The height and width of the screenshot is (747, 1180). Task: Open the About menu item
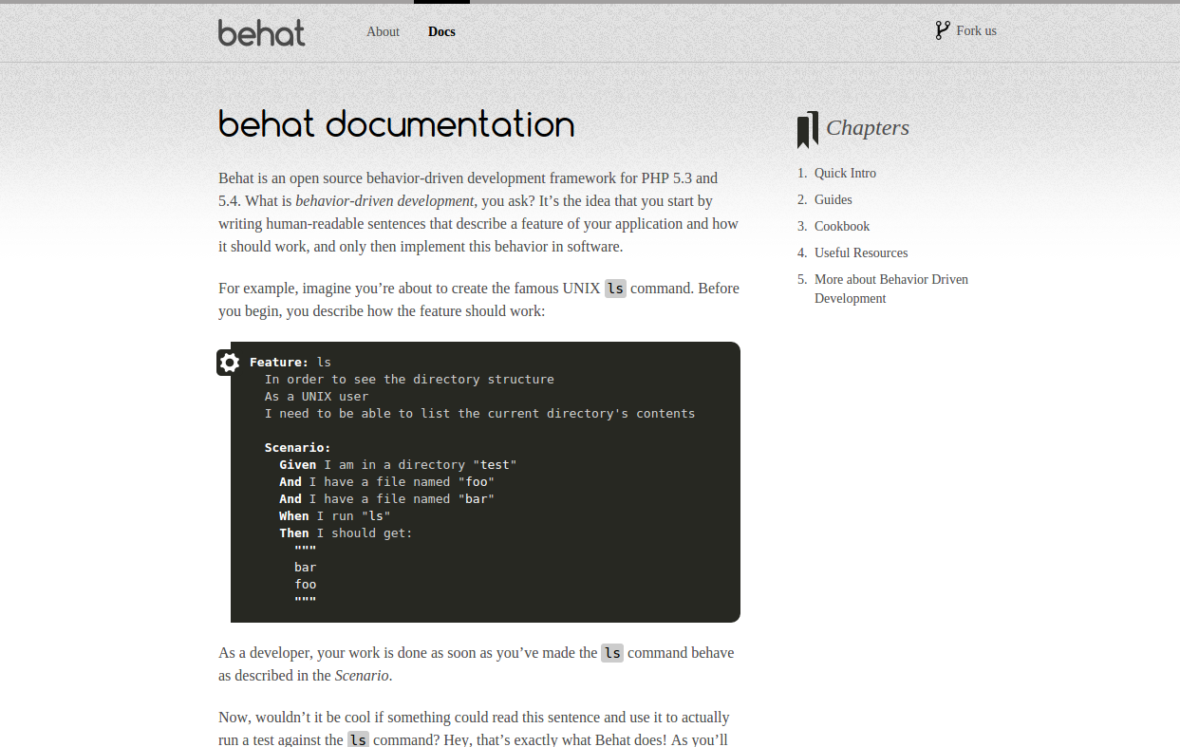[383, 31]
